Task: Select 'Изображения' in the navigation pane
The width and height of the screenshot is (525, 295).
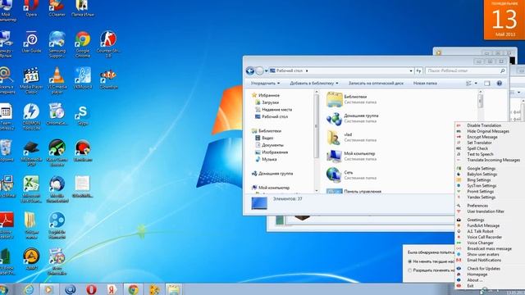Action: pos(275,152)
